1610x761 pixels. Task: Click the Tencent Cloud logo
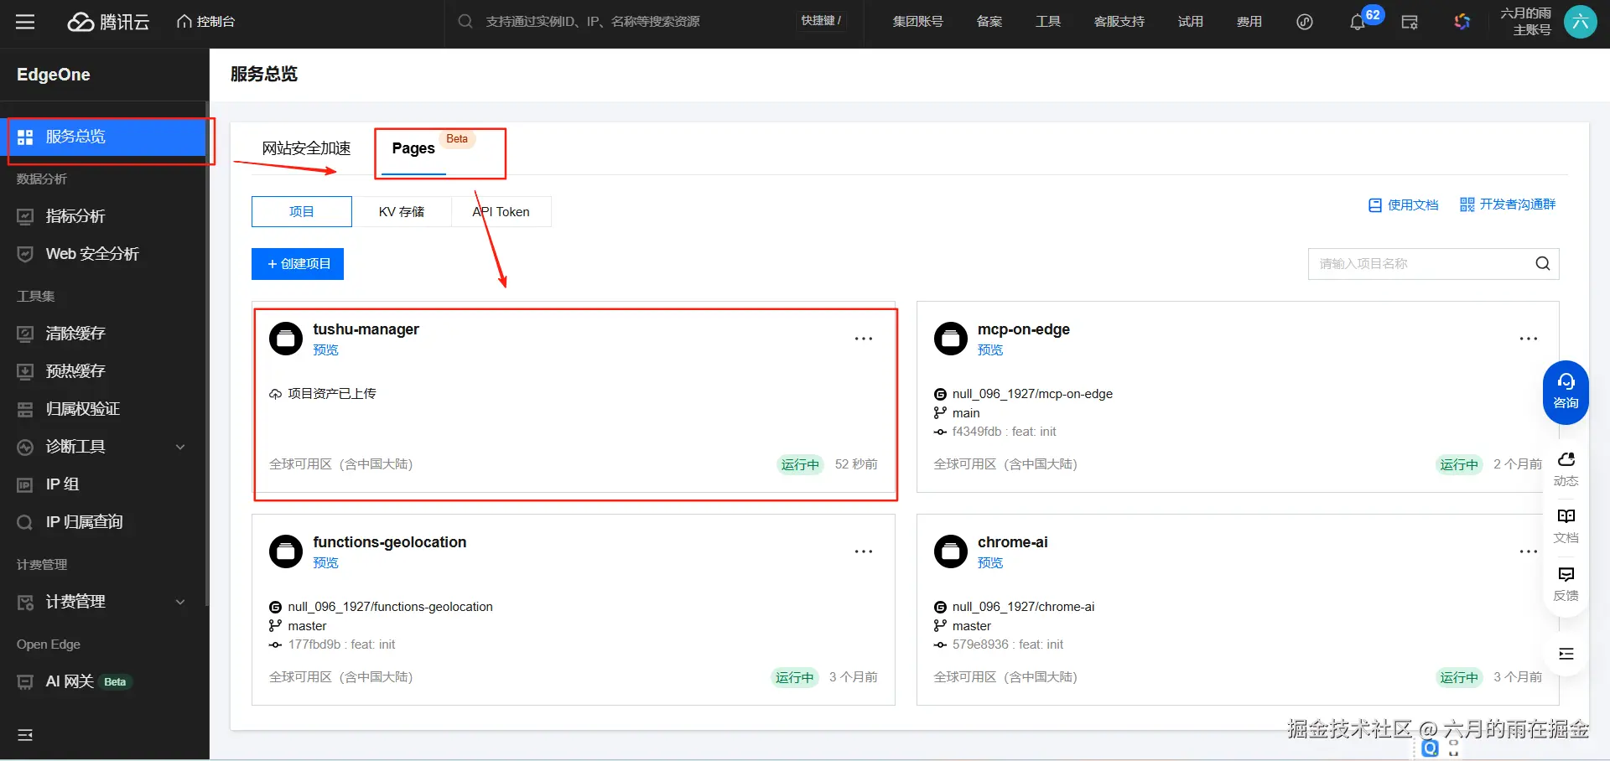(x=108, y=22)
